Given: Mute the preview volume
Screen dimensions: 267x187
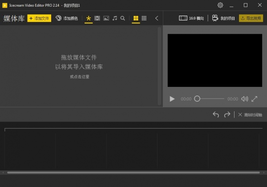Looking at the screenshot, I should click(x=244, y=99).
